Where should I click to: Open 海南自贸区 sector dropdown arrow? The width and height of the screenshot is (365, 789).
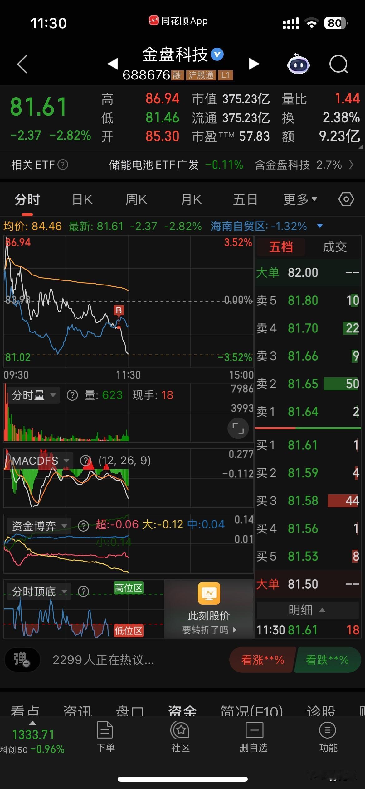pyautogui.click(x=320, y=226)
